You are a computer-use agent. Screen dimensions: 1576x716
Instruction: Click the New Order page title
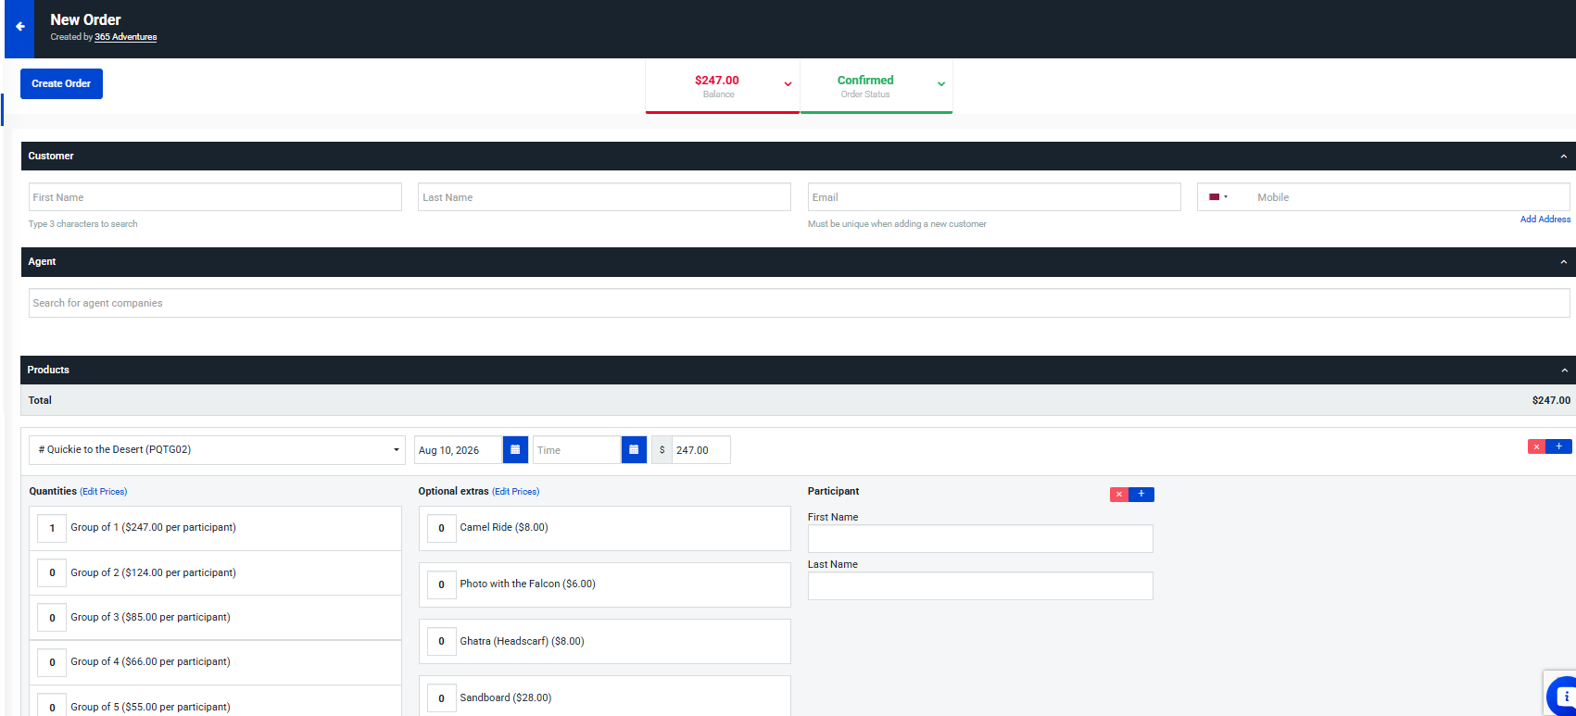(x=85, y=19)
